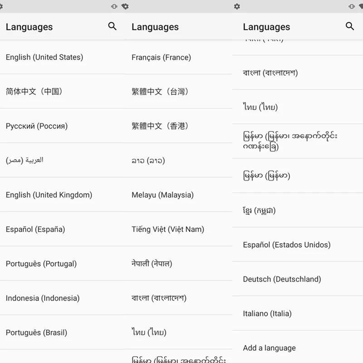Viewport: 363px width, 363px height.
Task: Tap the vibrate icon in the right status bar
Action: point(351,6)
